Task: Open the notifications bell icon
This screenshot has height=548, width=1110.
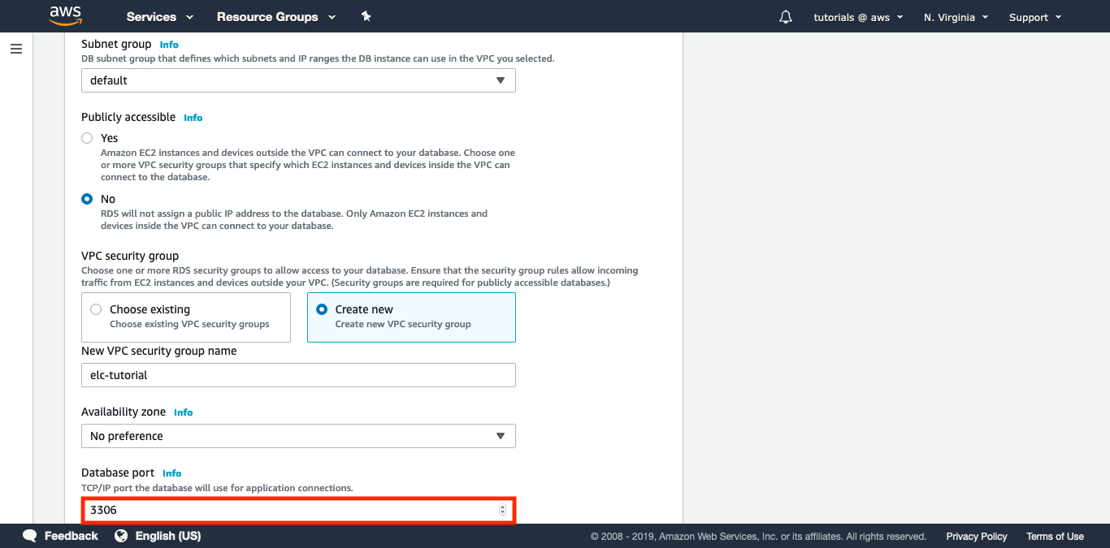Action: point(785,17)
